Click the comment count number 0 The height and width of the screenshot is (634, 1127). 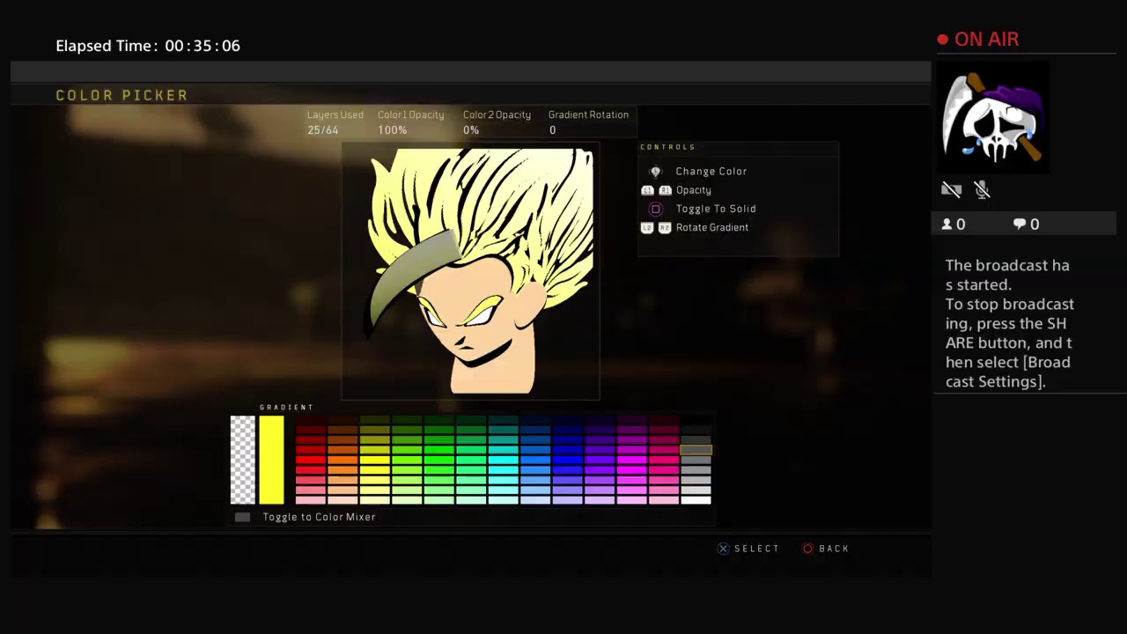tap(1035, 225)
